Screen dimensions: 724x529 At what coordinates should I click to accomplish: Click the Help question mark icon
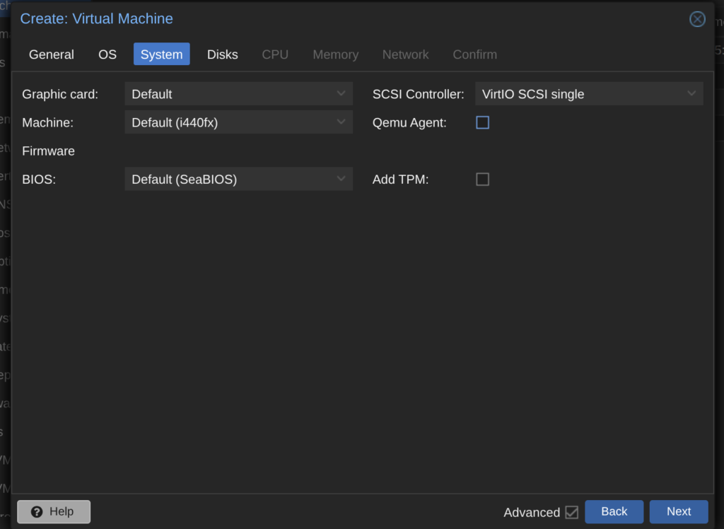[x=37, y=512]
